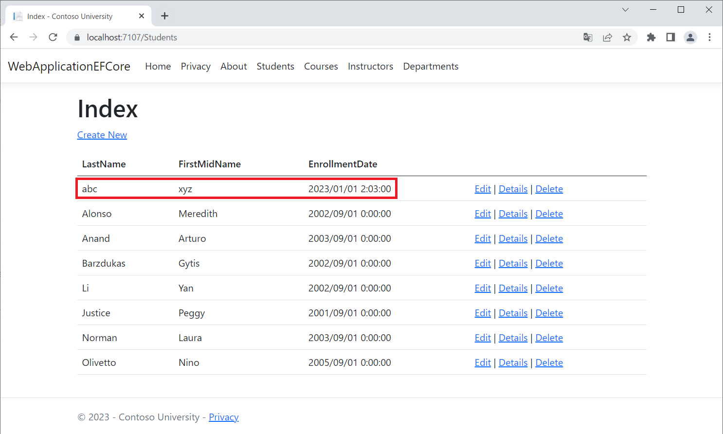View Details for Alonso Meredith
The width and height of the screenshot is (723, 434).
tap(513, 214)
